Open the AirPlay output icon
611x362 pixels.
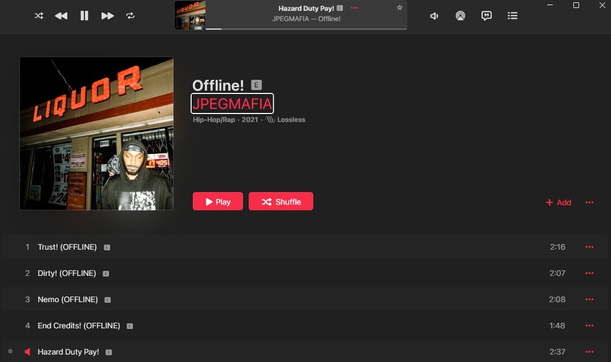460,15
